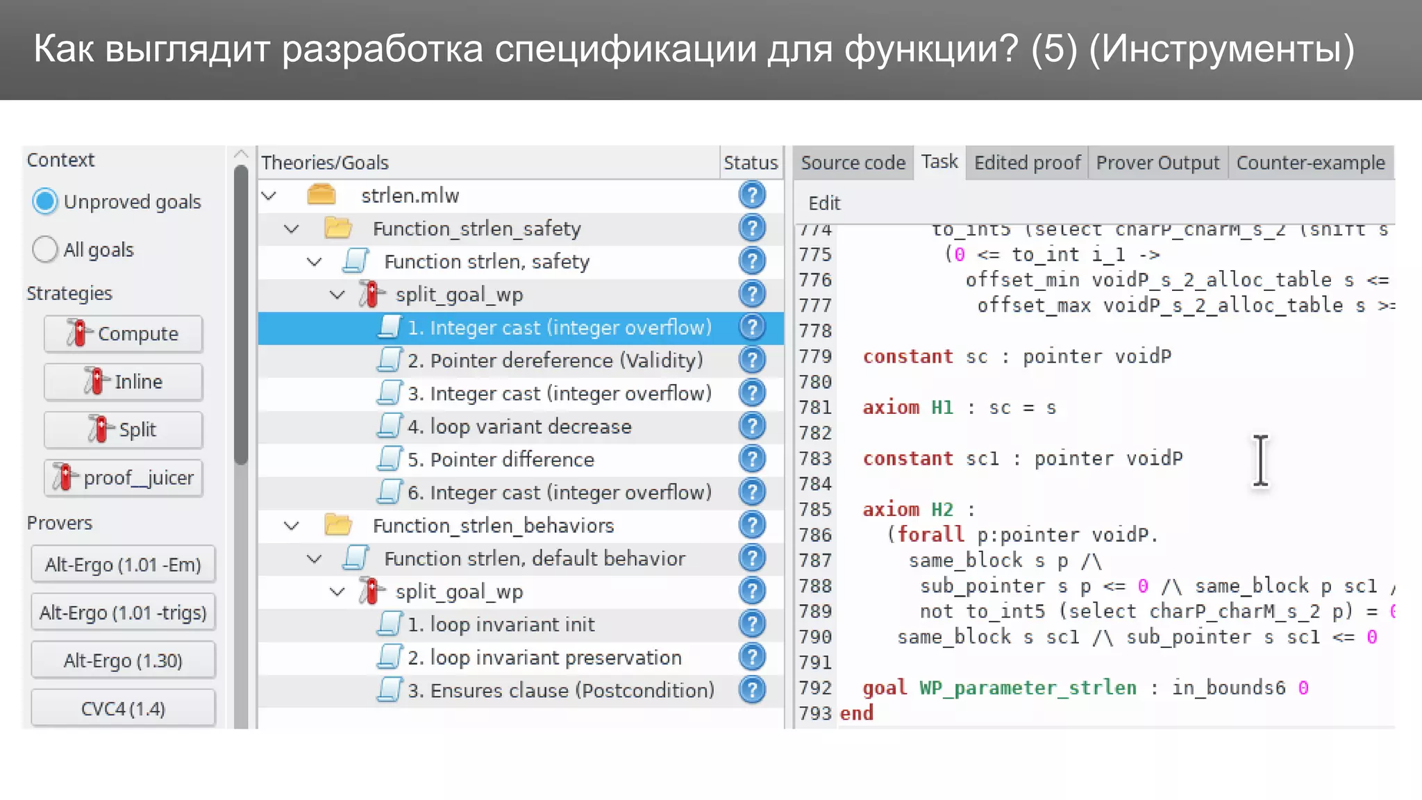Collapse the first split_goal_wp node

pyautogui.click(x=337, y=294)
